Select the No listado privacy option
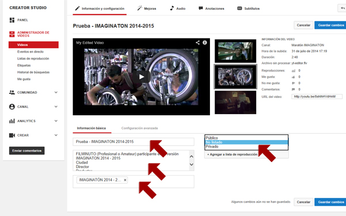Image resolution: width=346 pixels, height=216 pixels. tap(246, 142)
